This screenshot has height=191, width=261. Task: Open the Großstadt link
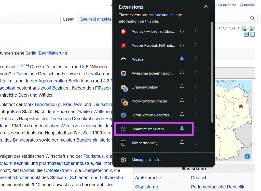pyautogui.click(x=48, y=67)
